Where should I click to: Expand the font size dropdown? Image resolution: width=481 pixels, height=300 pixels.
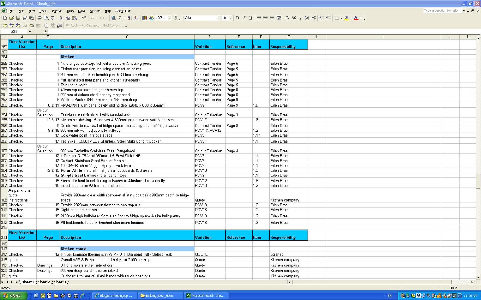pyautogui.click(x=231, y=18)
